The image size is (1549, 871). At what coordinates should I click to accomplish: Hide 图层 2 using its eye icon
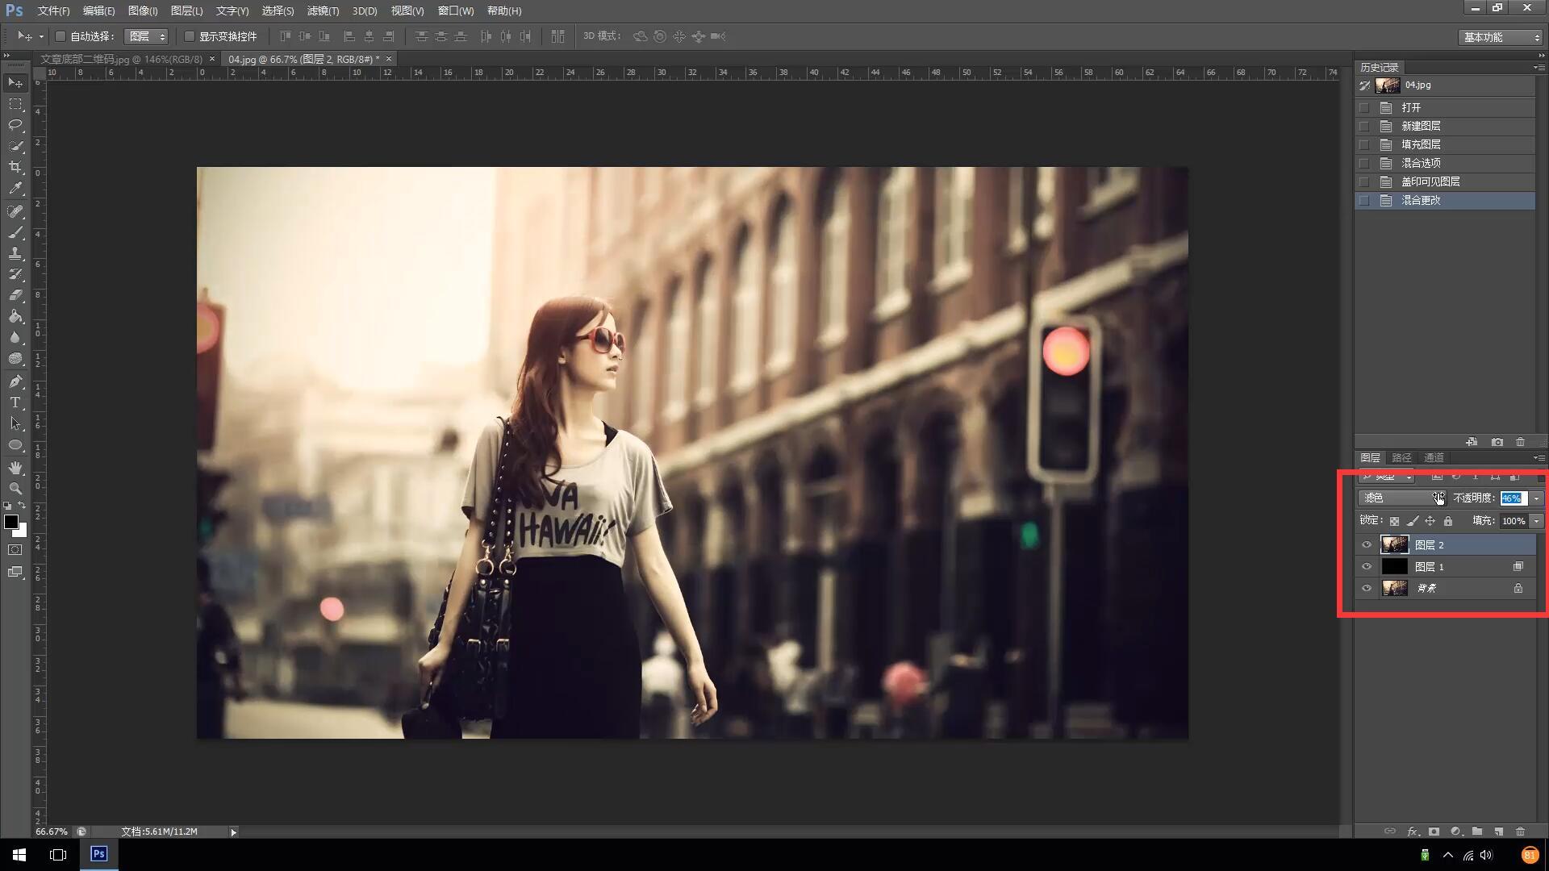click(x=1367, y=545)
